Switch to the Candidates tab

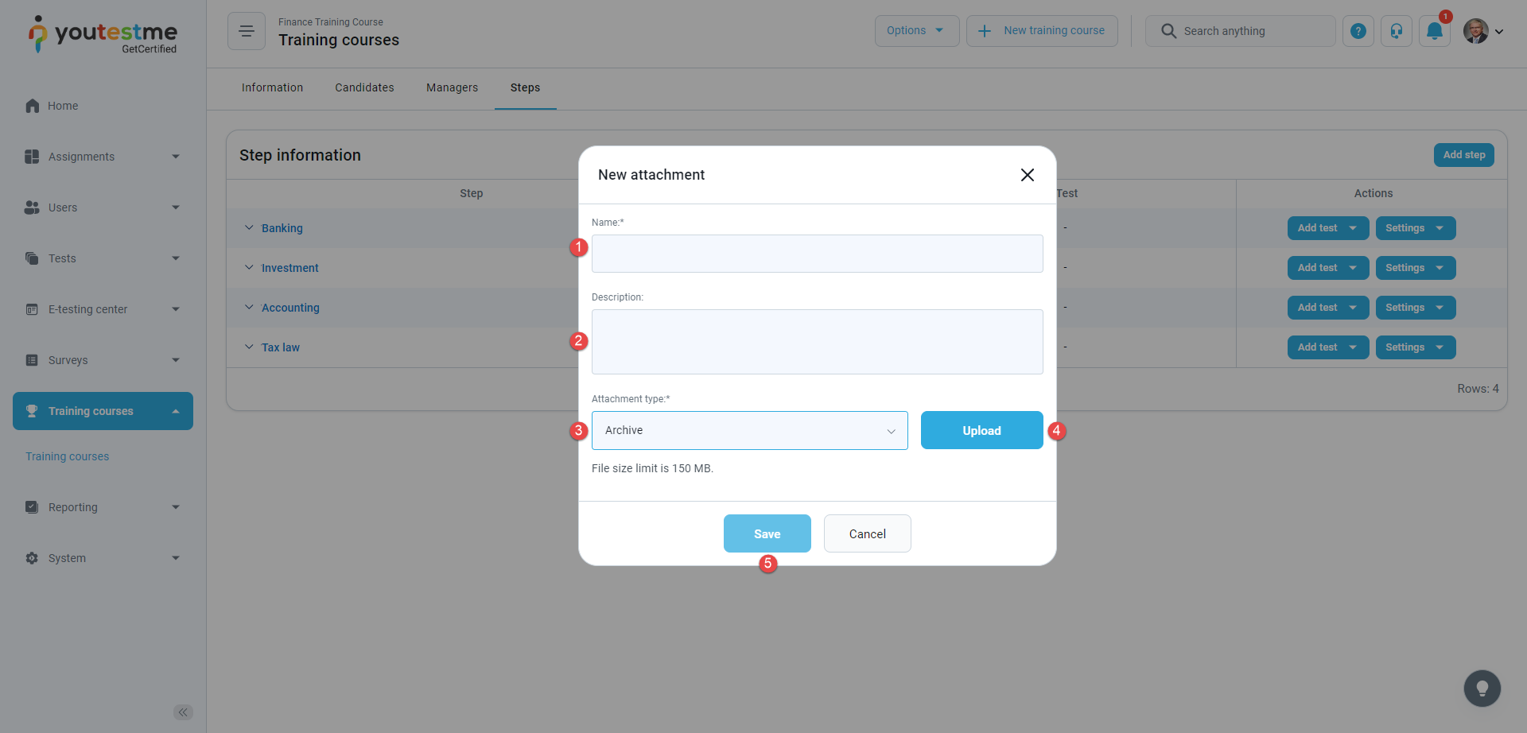(x=364, y=87)
